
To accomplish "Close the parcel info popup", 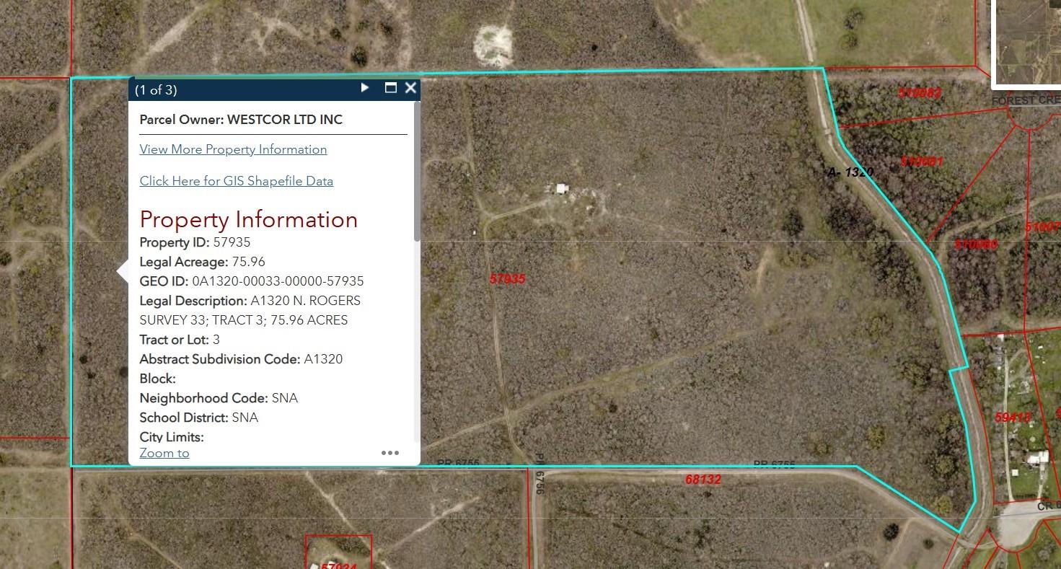I will [410, 88].
